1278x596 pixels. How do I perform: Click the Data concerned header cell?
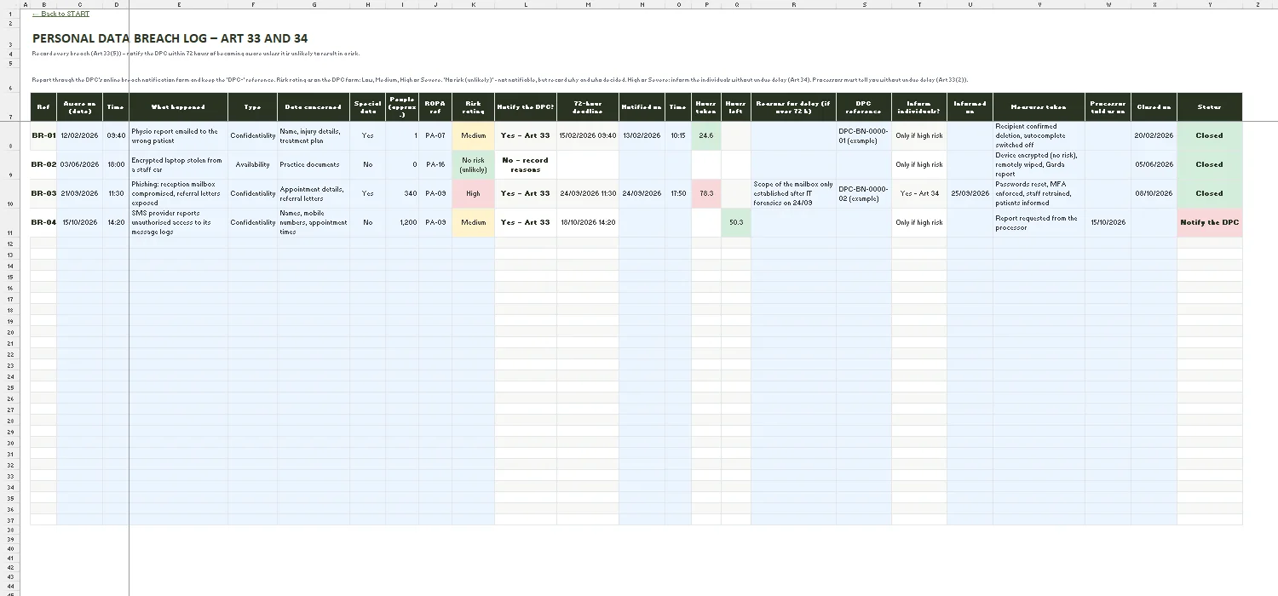tap(314, 107)
